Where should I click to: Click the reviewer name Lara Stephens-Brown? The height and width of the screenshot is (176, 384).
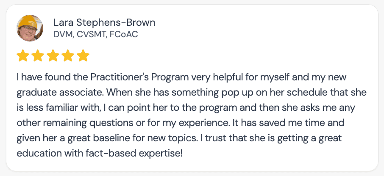click(104, 22)
